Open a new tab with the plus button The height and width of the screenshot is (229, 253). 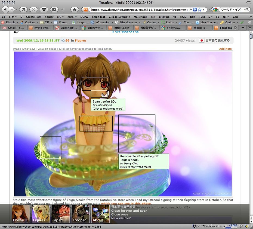click(243, 28)
